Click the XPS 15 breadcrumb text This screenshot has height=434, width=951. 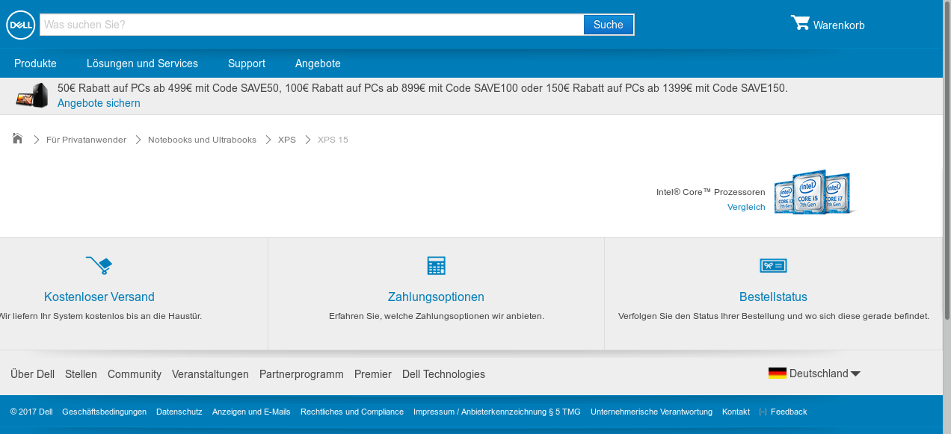click(333, 140)
